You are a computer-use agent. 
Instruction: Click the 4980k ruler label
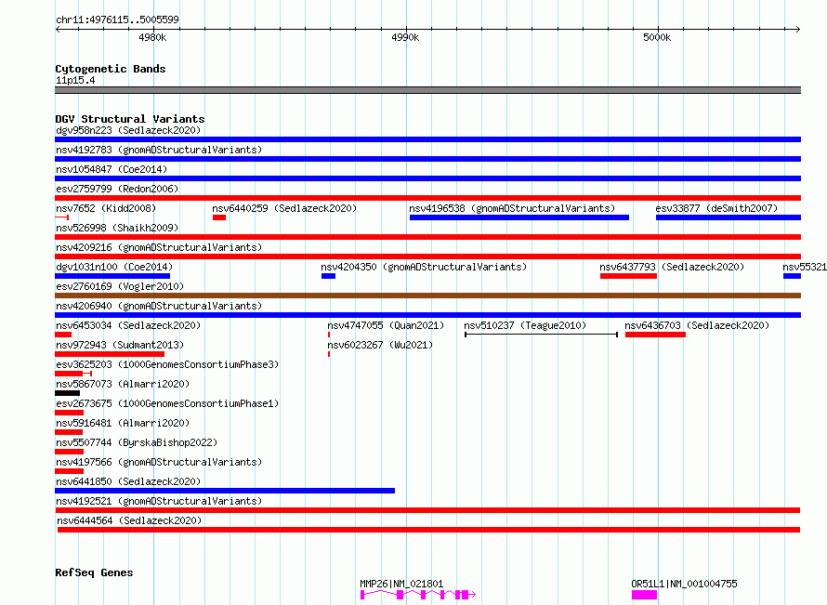coord(152,37)
